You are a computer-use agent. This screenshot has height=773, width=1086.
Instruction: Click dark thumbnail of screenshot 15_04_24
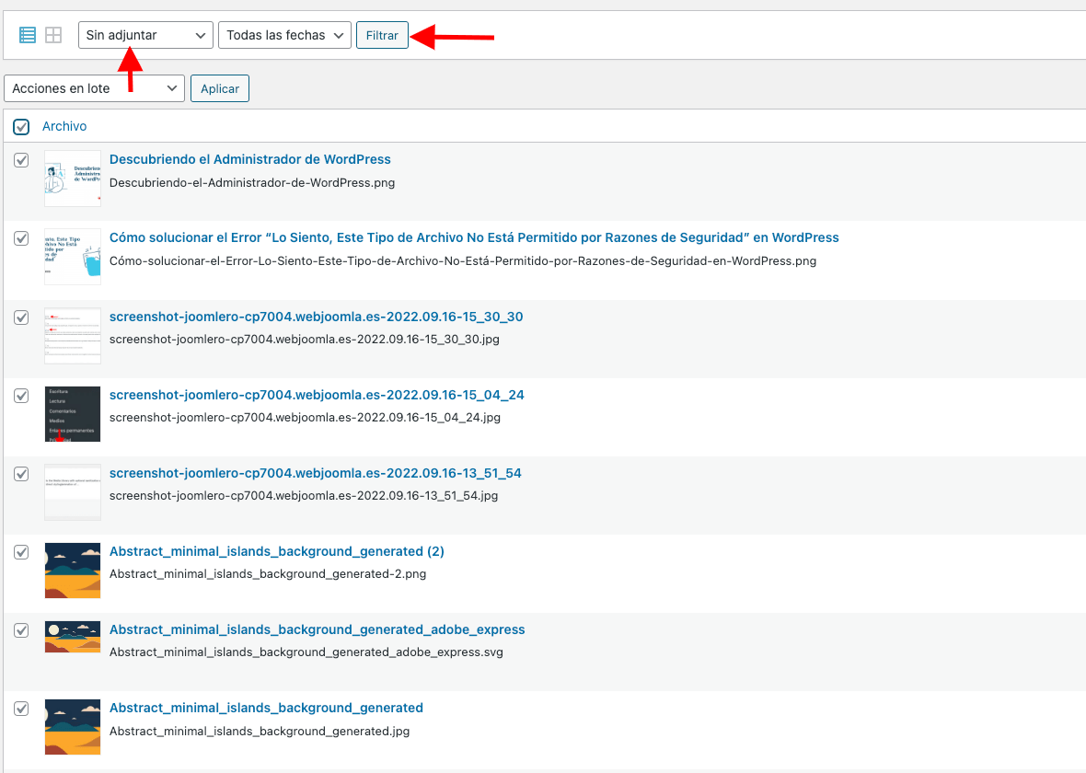click(x=73, y=414)
